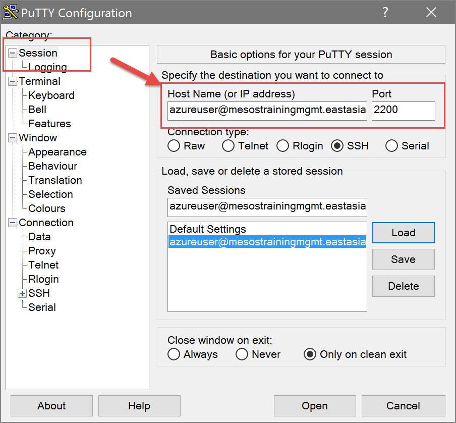456x423 pixels.
Task: Click the Saved Sessions name field
Action: (x=267, y=207)
